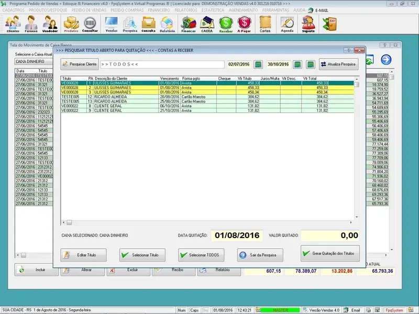Viewport: 419px width, 314px height.
Task: Open the RELATÓRIOS menu
Action: pos(186,10)
